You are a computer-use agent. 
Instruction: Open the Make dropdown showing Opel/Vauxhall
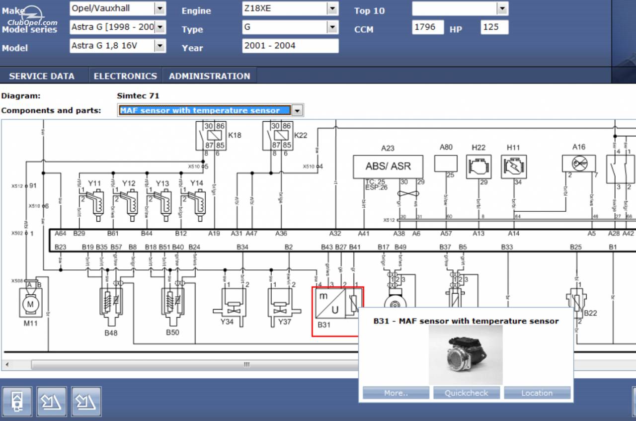click(160, 8)
